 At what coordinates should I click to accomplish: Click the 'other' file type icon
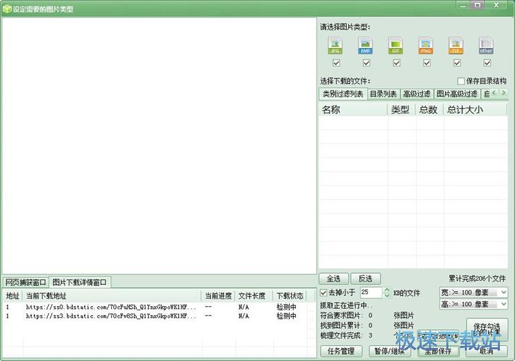click(x=486, y=46)
